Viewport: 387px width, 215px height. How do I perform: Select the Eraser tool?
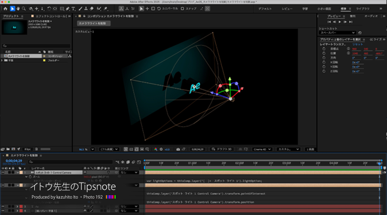[92, 9]
